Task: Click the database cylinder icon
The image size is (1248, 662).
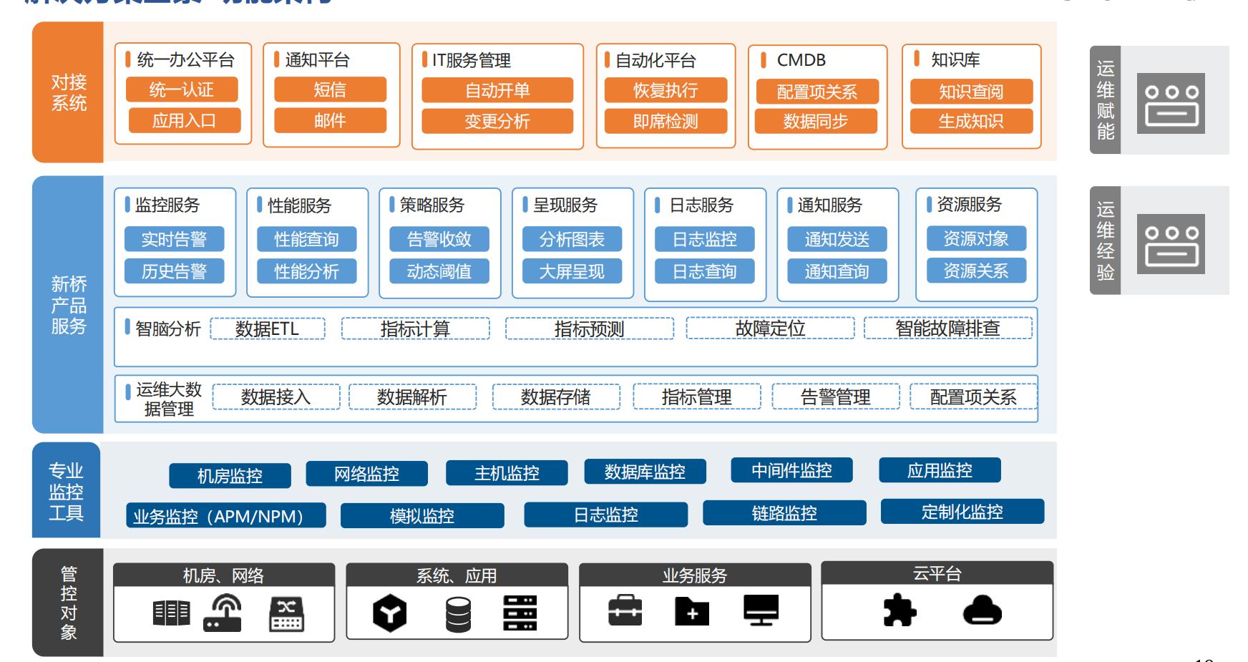Action: coord(458,615)
